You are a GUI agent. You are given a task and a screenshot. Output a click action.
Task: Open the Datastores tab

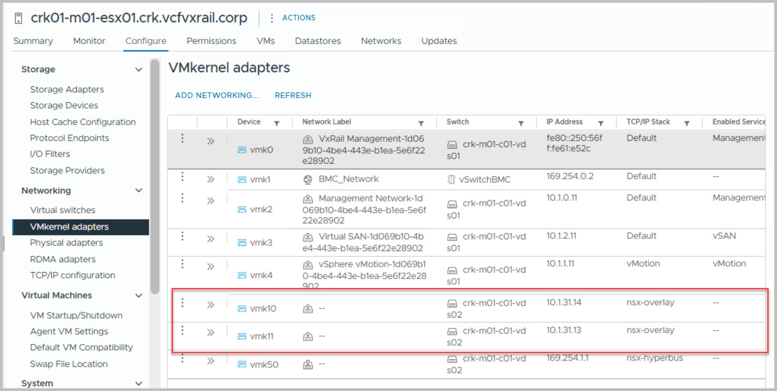[x=318, y=41]
